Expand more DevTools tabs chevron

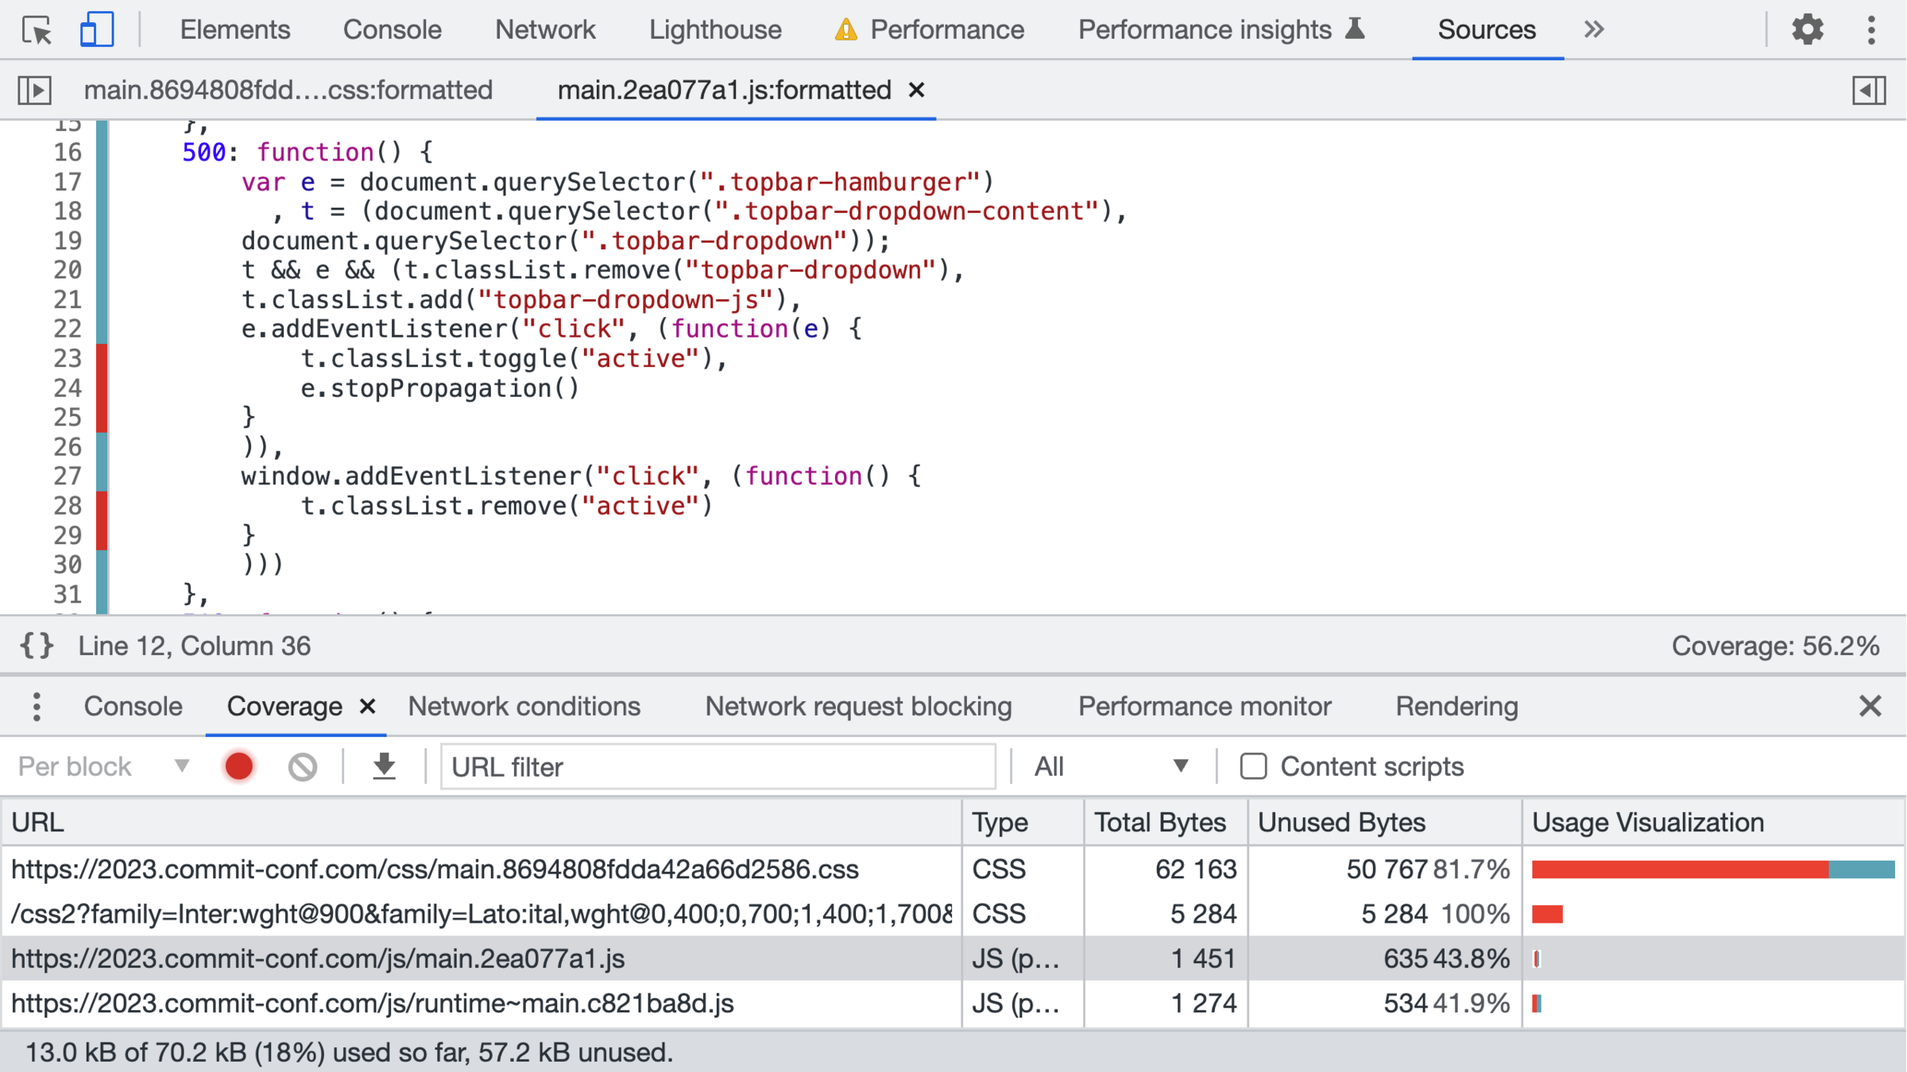1593,30
